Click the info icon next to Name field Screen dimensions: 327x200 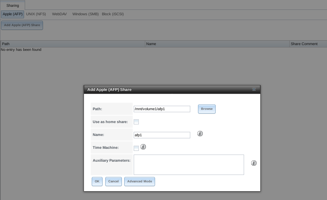(200, 134)
